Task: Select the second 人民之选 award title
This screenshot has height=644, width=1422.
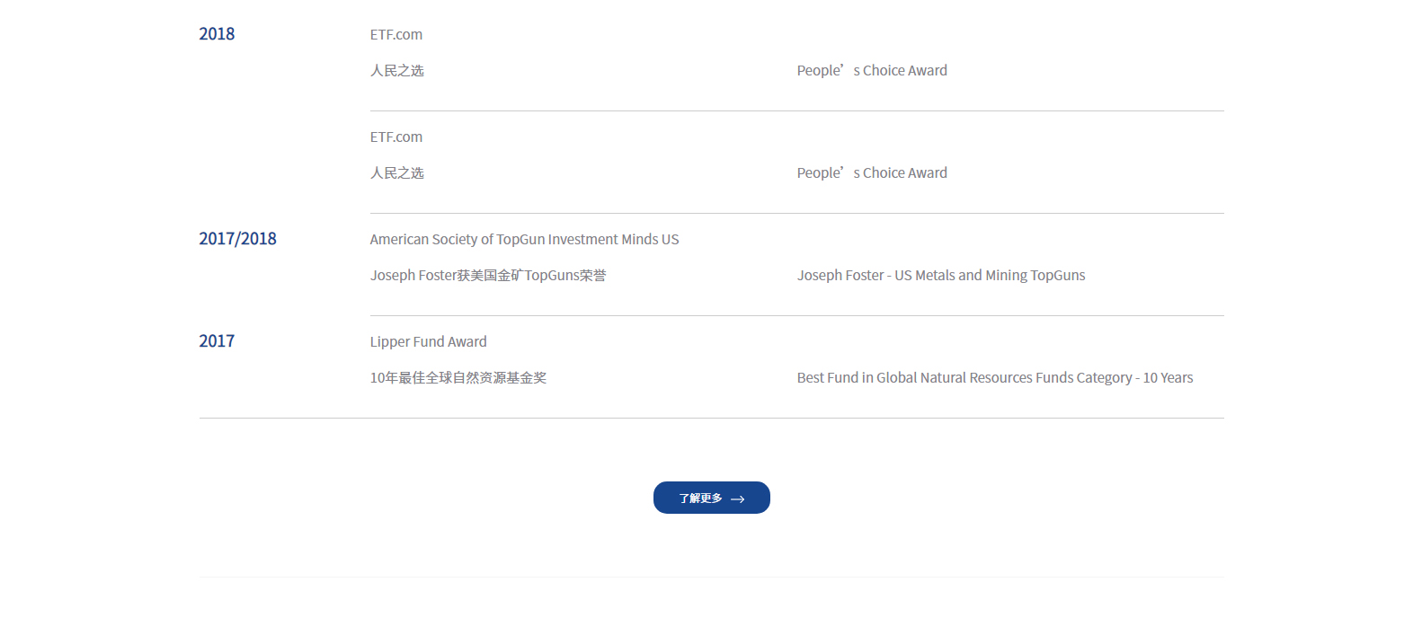Action: tap(396, 173)
